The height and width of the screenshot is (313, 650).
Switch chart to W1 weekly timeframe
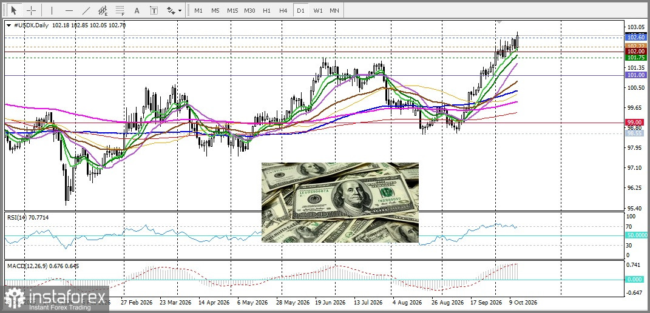tap(318, 10)
